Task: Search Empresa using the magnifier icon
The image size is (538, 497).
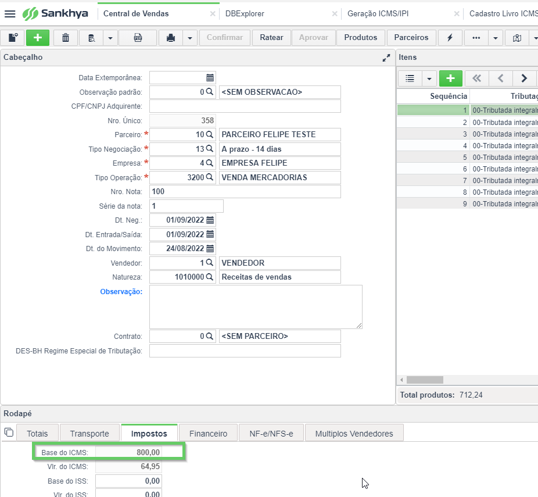Action: click(209, 163)
